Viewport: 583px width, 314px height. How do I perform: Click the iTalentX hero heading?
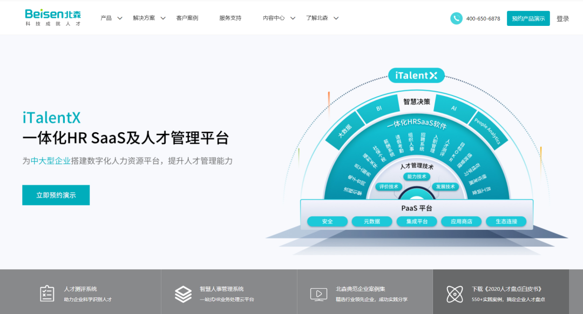[x=51, y=118]
